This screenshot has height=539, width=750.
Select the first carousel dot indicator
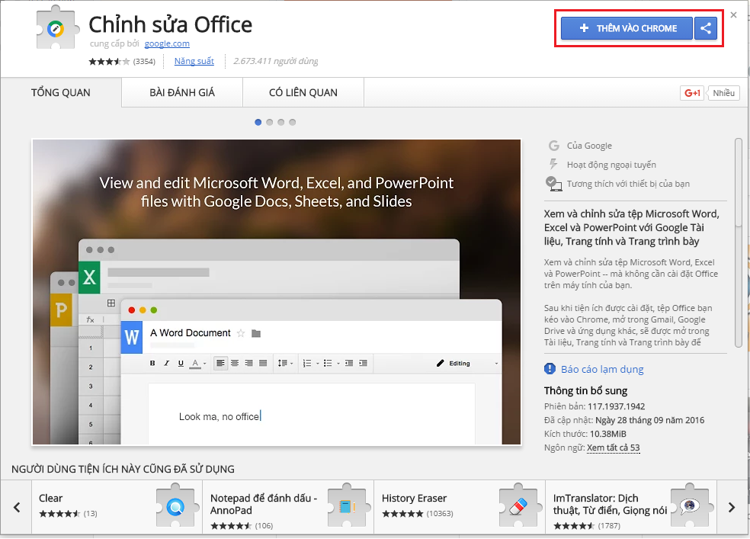pyautogui.click(x=258, y=122)
